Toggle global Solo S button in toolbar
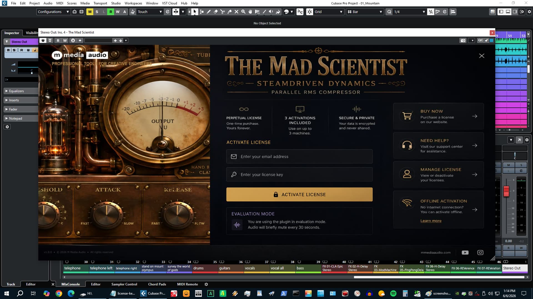Viewport: 533px width, 299px height. point(97,12)
